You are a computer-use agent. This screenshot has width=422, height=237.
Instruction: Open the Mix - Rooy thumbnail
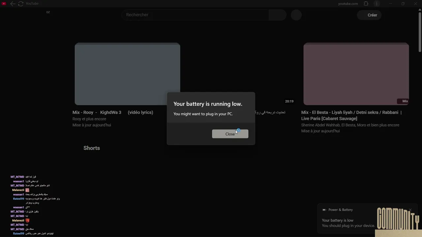(127, 74)
